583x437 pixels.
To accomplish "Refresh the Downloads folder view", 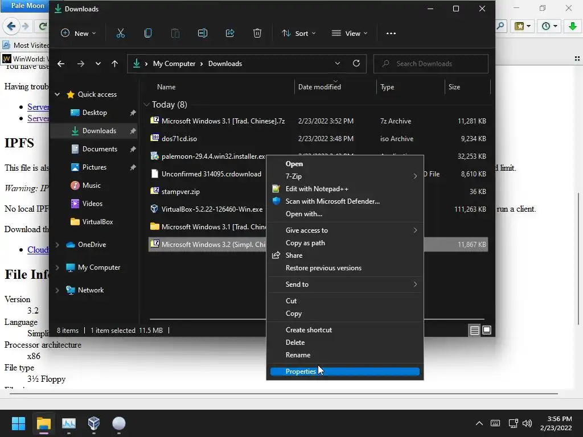I will coord(356,64).
